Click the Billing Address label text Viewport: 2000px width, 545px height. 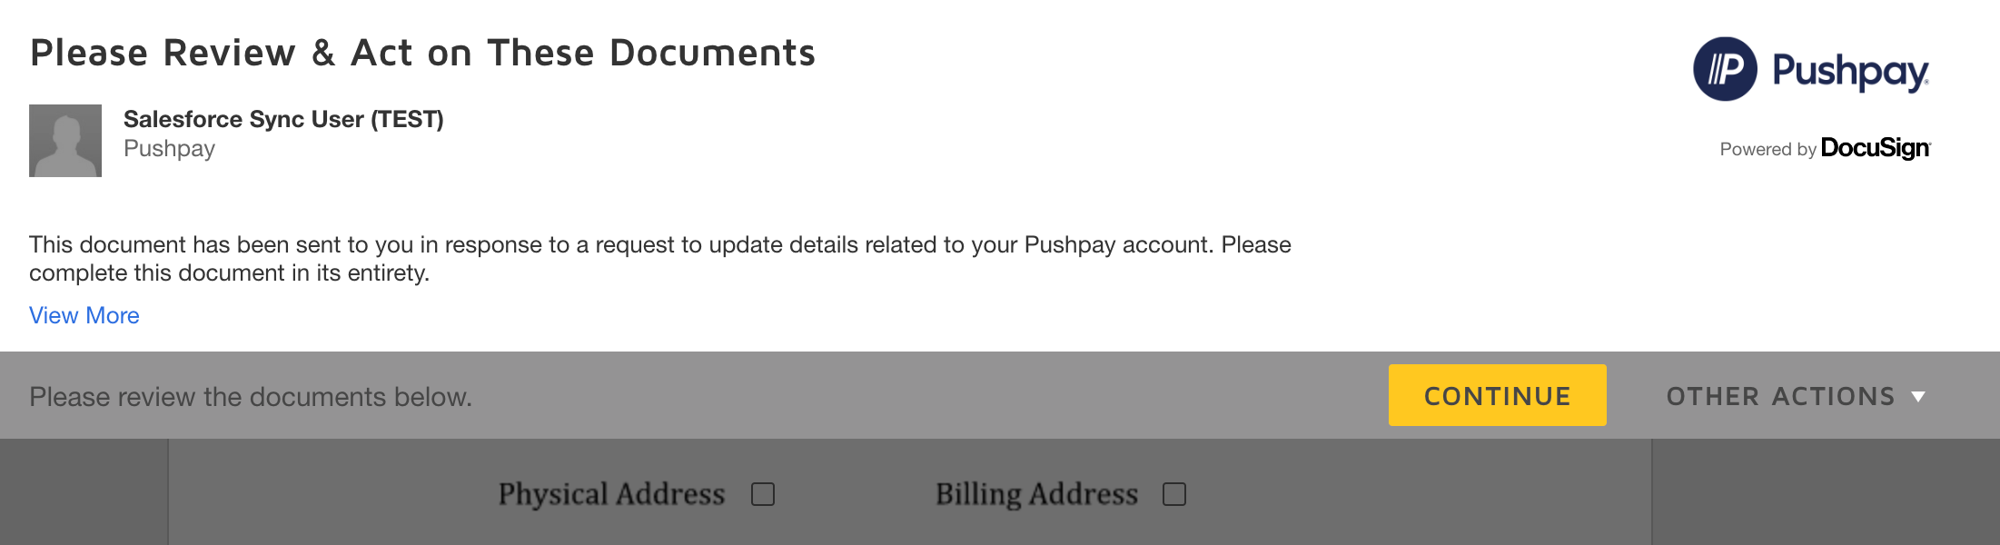(x=1036, y=493)
